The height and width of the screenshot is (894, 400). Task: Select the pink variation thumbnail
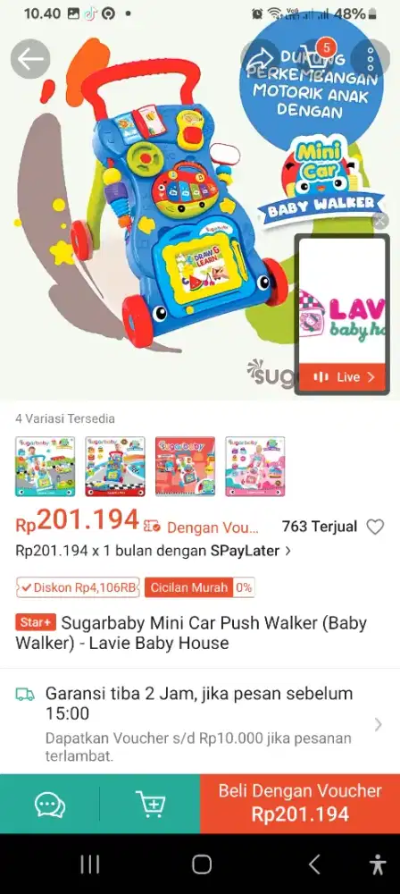[255, 467]
